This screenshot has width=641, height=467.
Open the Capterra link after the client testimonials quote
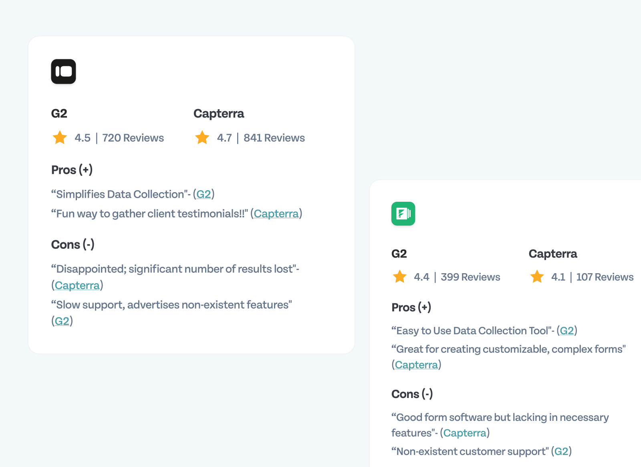coord(276,214)
